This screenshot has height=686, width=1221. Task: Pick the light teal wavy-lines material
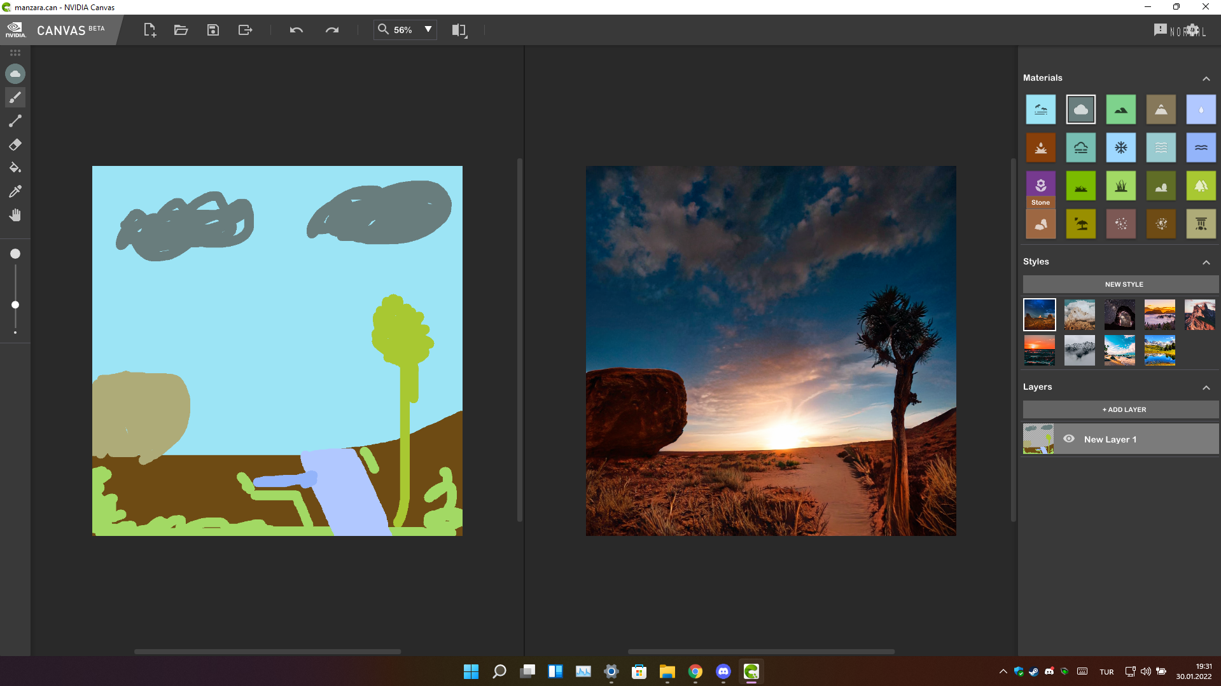pos(1161,147)
